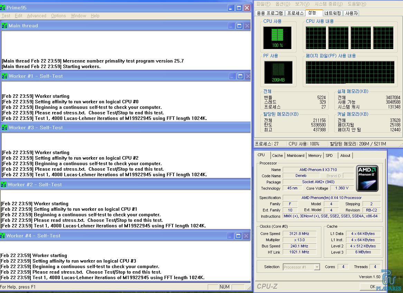Open the Test menu in Prime95
Image resolution: width=403 pixels, height=293 pixels.
(6, 16)
